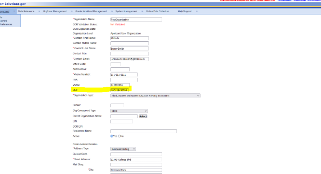Click the Registered Name input field
This screenshot has width=321, height=174.
coord(143,131)
